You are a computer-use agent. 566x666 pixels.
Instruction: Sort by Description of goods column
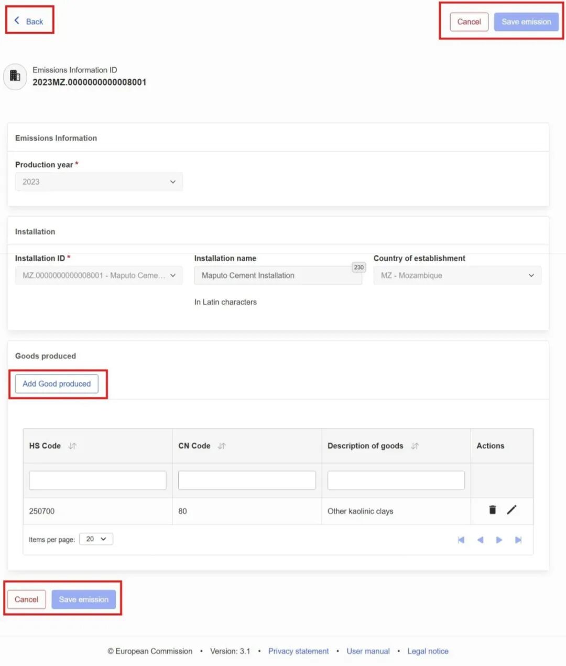pos(415,446)
